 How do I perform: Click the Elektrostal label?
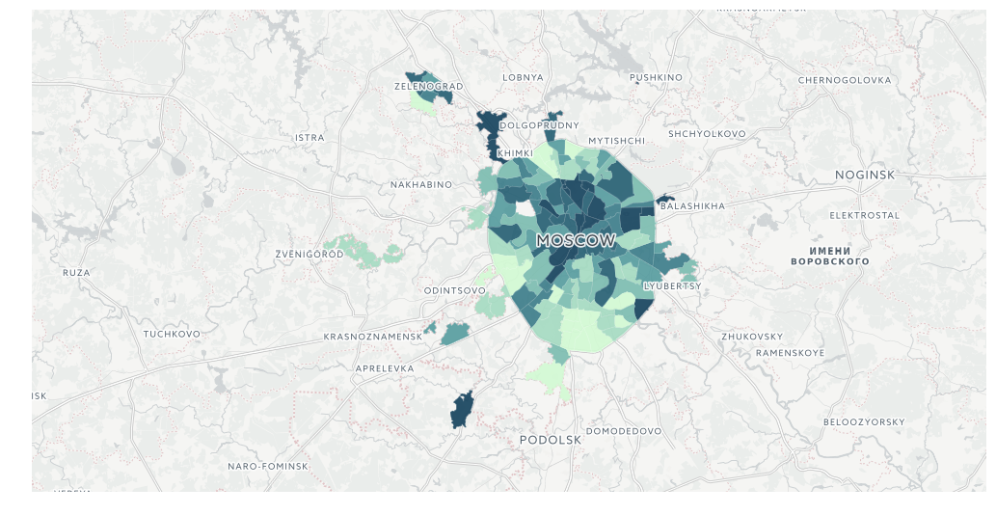[x=864, y=215]
